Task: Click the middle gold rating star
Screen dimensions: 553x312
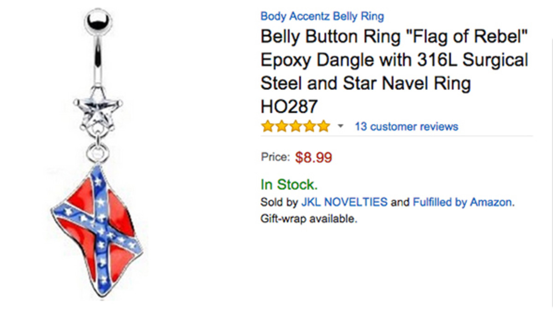Action: pyautogui.click(x=296, y=126)
